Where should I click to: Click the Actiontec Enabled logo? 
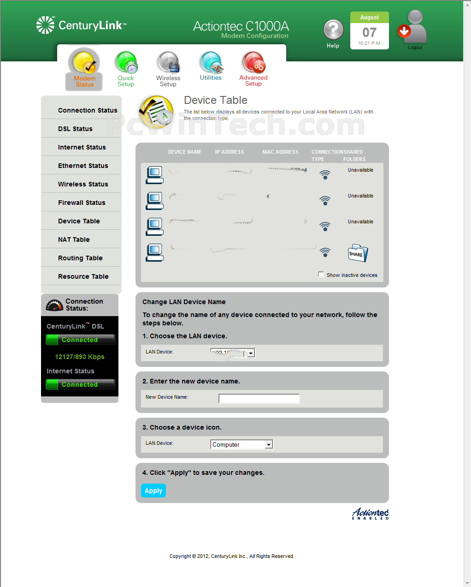click(371, 514)
